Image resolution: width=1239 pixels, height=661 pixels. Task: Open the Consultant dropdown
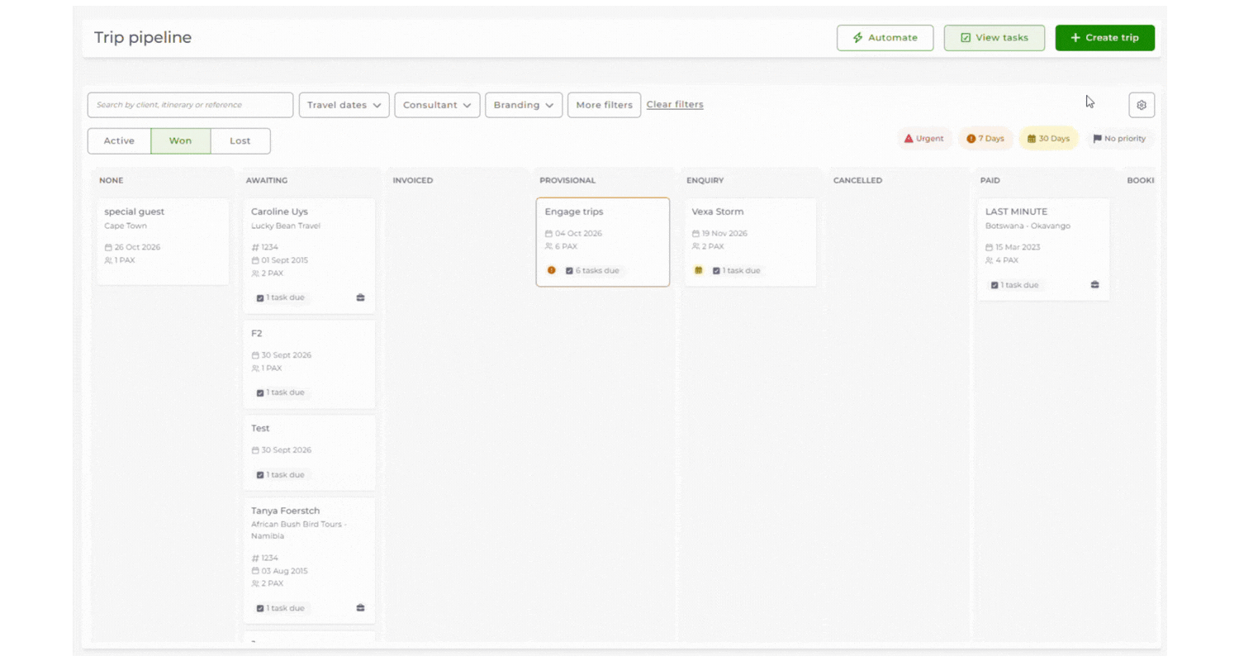437,105
